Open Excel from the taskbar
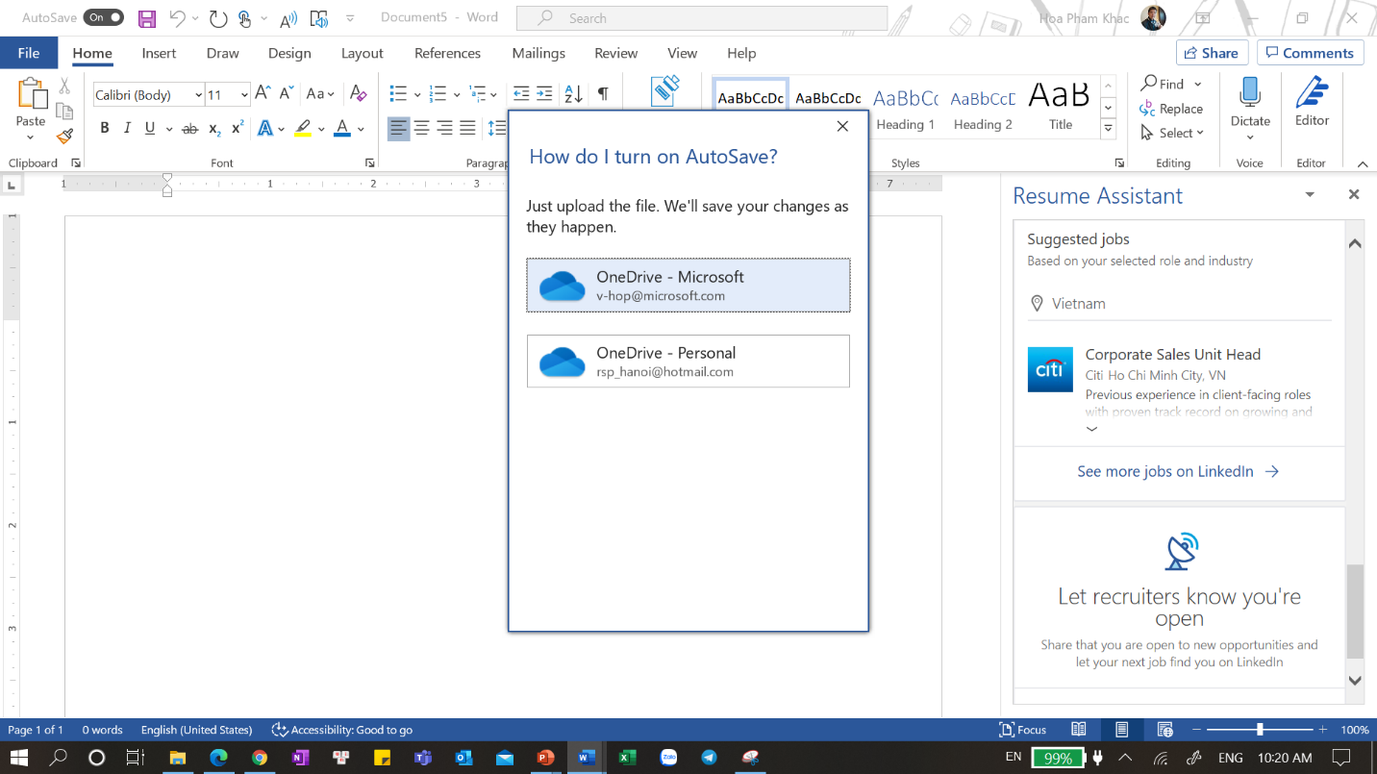Viewport: 1377px width, 774px height. click(x=627, y=758)
